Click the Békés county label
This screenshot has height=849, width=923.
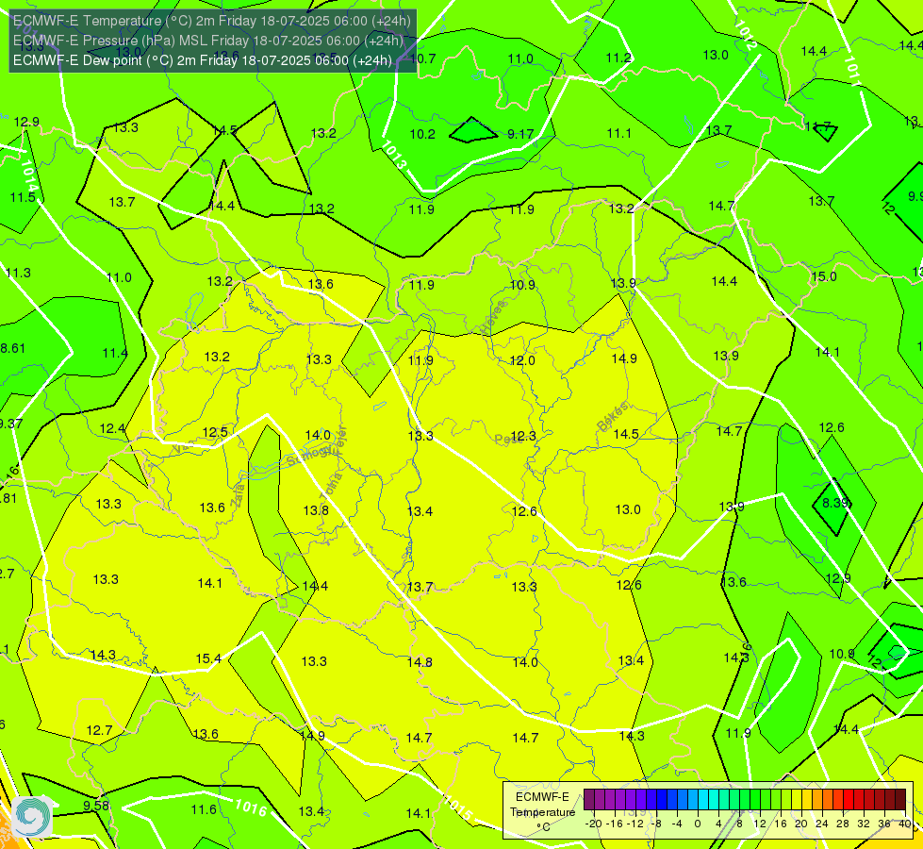(613, 417)
